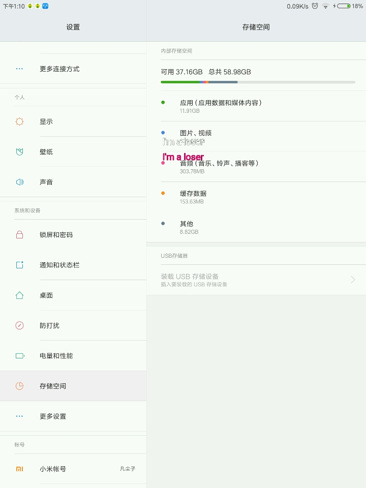Viewport: 366px width, 488px height.
Task: Open 图片、视频 storage entry
Action: click(x=196, y=133)
